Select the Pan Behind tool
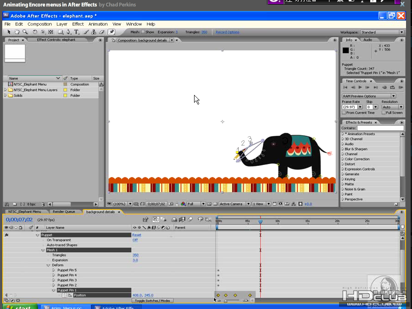Viewport: 412px width, 309px height. 51,32
